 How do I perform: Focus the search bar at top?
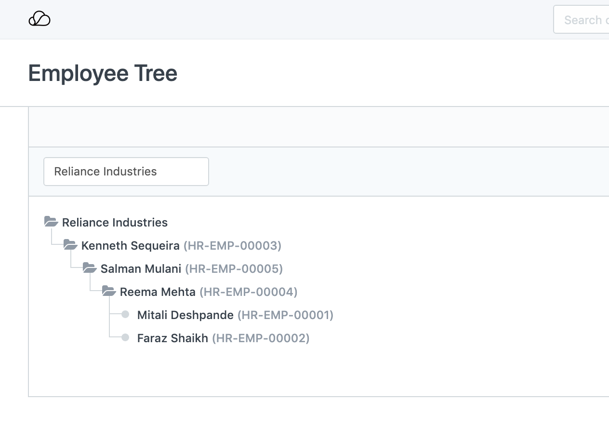[x=582, y=20]
